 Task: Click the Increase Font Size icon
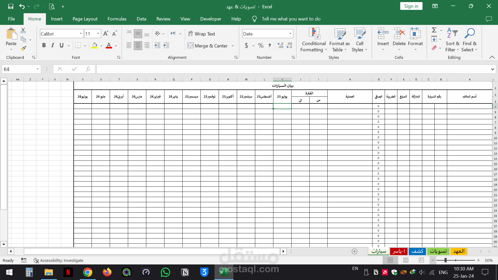[x=106, y=34]
